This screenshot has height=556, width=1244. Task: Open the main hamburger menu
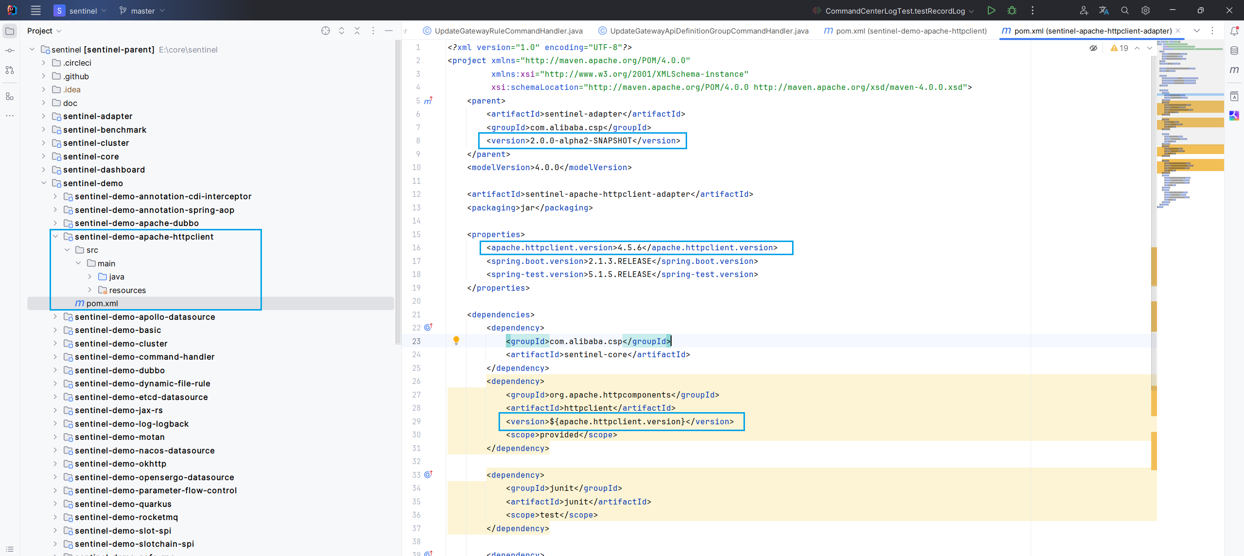(x=35, y=10)
